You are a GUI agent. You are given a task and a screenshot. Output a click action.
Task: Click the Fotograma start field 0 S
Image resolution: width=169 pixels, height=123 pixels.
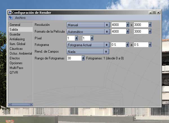coord(119,44)
